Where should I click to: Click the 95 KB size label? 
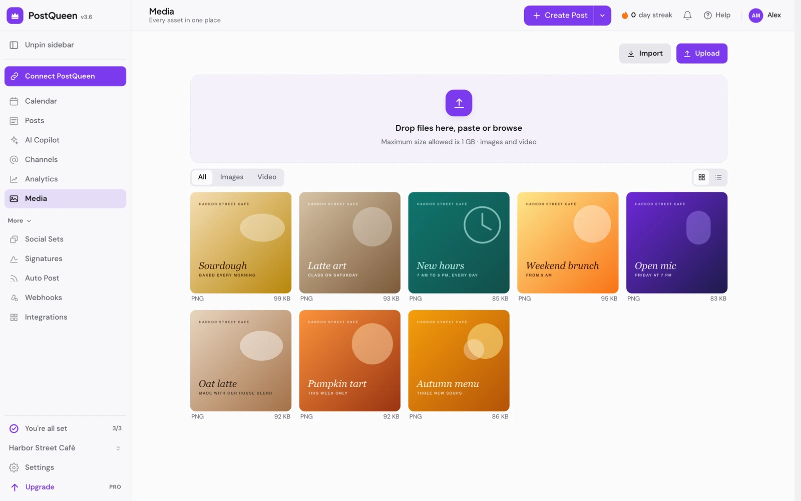pos(609,299)
